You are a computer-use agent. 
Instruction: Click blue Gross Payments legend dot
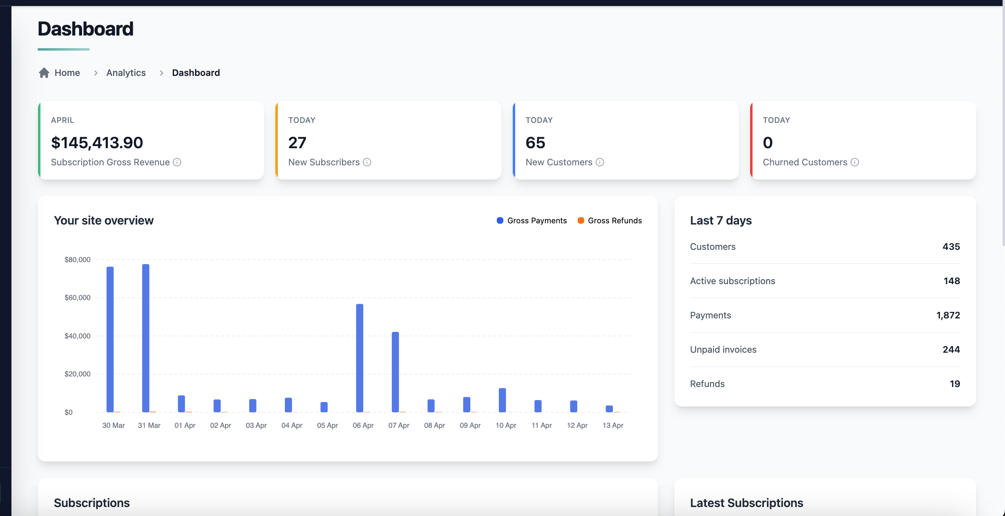point(500,220)
